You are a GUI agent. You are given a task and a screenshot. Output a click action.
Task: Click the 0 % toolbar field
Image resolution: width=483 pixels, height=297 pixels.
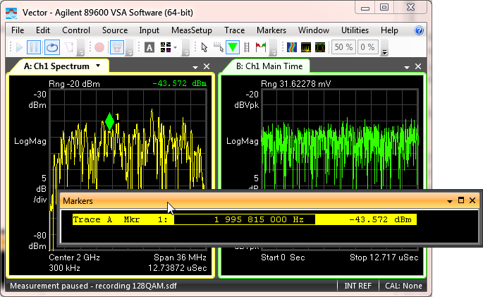[x=367, y=47]
